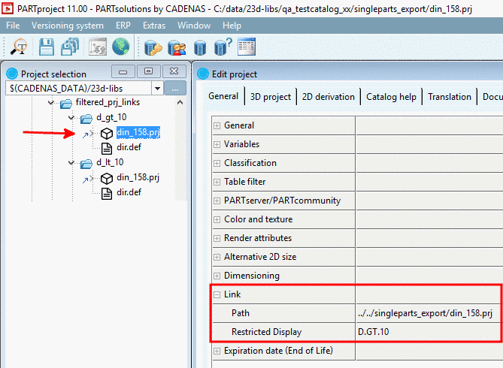
Task: Click the Path value ../../singleparts_export/din_158.prj
Action: pos(425,313)
